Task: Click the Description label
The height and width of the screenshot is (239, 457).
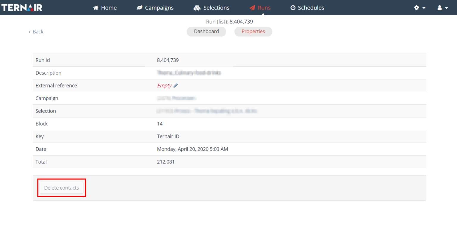Action: tap(48, 73)
